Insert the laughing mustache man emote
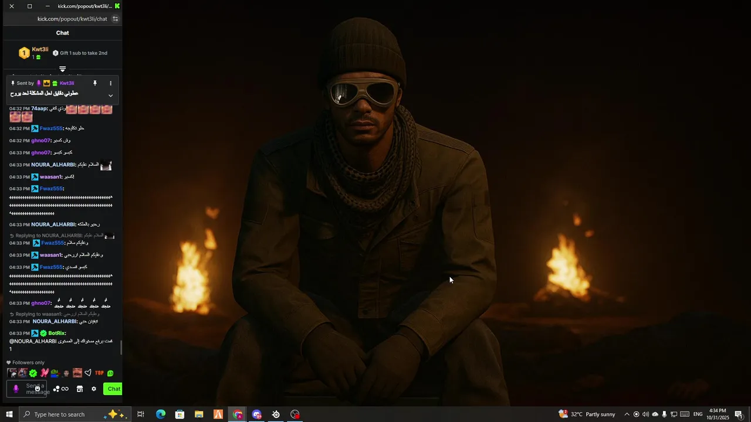This screenshot has width=751, height=422. coord(77,373)
